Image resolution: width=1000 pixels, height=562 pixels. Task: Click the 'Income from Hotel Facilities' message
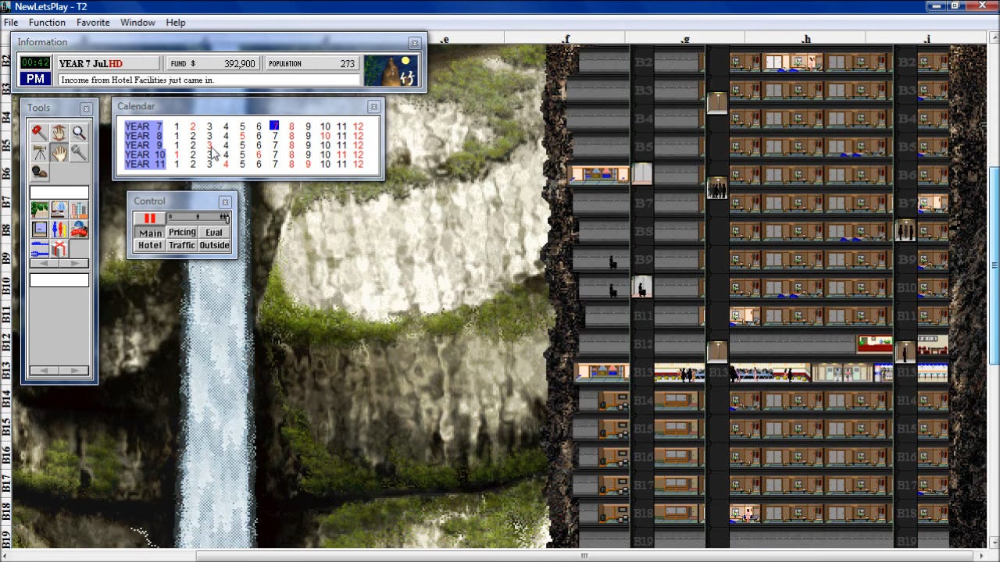209,80
